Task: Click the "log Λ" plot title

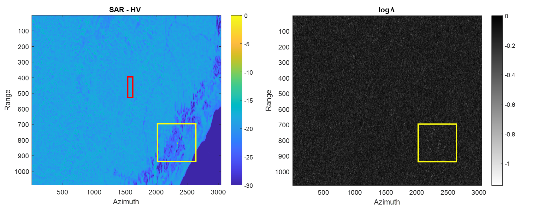Action: pyautogui.click(x=387, y=10)
